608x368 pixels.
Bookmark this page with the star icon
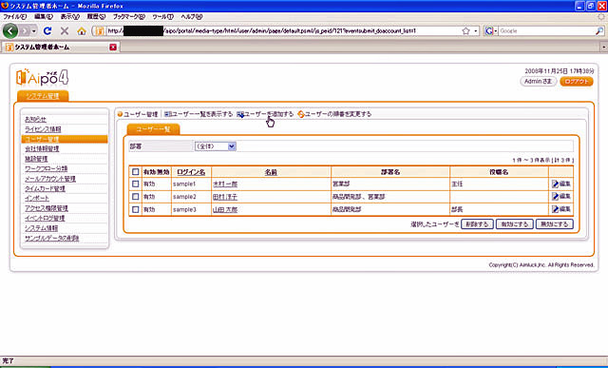point(465,31)
